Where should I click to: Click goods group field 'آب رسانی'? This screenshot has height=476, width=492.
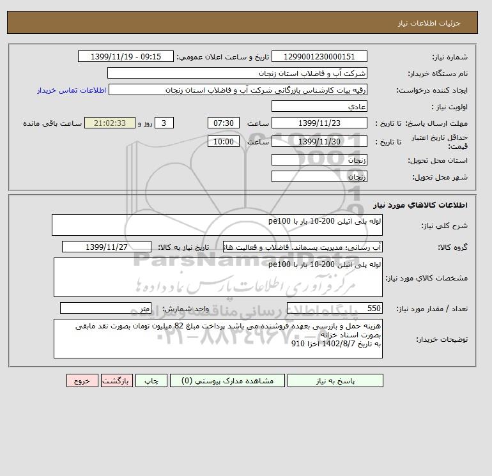[303, 247]
